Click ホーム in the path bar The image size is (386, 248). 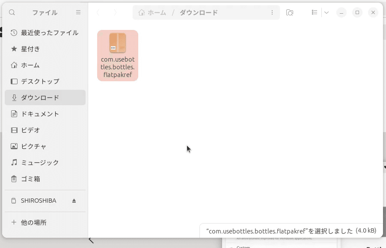[157, 12]
